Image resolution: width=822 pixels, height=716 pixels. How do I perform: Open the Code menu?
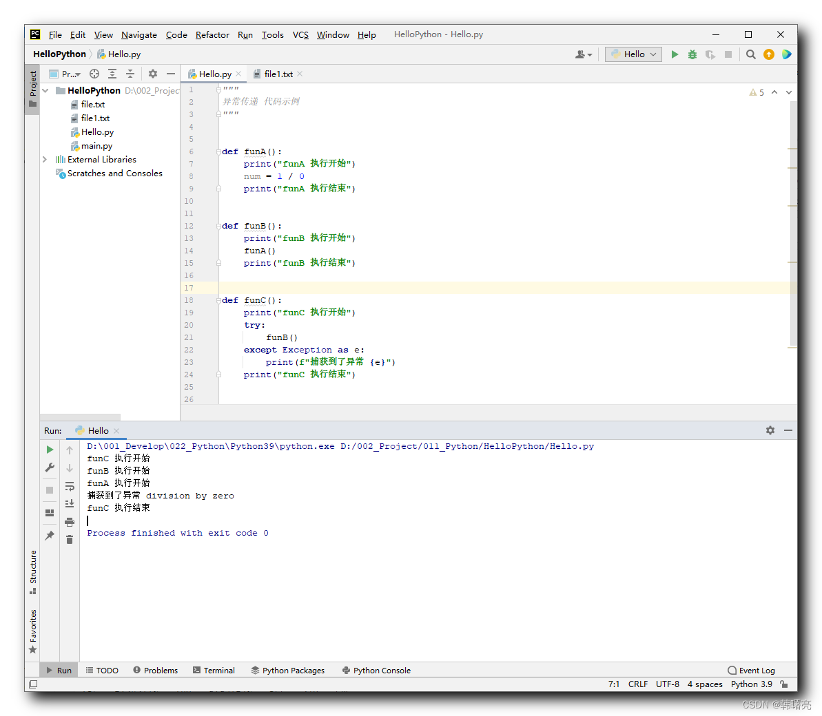(x=176, y=34)
